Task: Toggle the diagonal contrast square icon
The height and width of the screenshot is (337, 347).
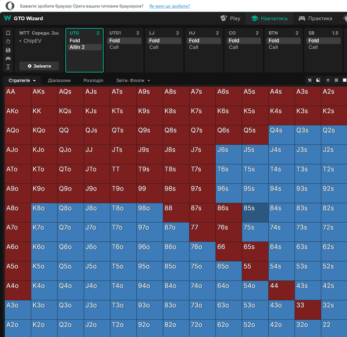Action: click(x=318, y=80)
